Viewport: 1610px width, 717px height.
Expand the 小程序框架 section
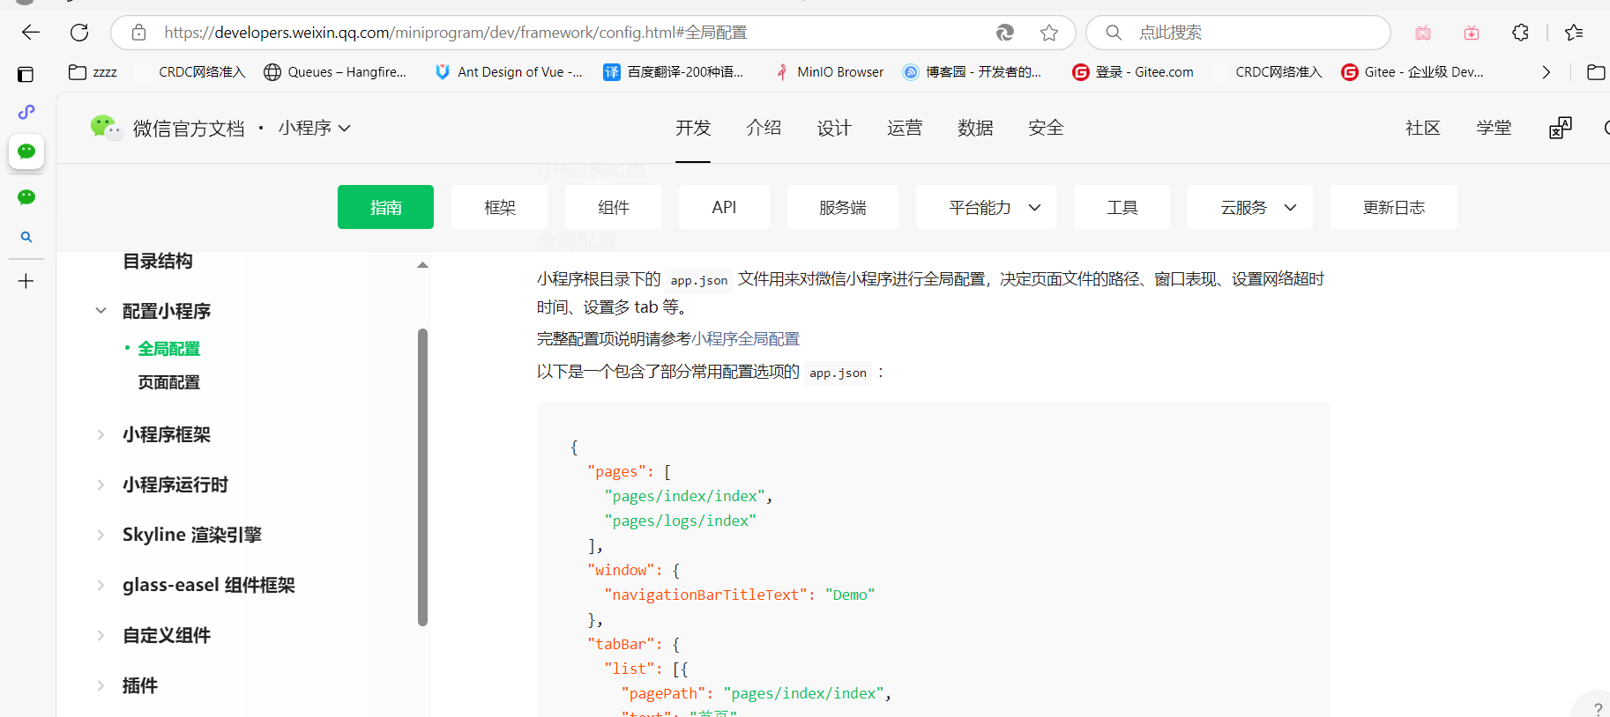(x=101, y=434)
